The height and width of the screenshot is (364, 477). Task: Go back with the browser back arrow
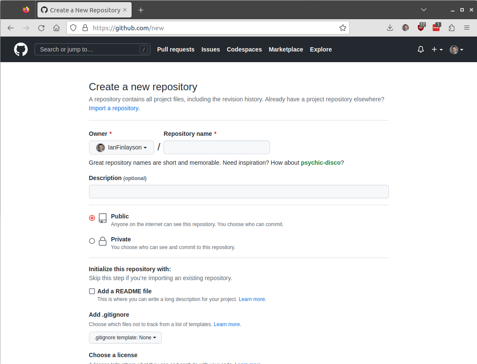tap(11, 28)
